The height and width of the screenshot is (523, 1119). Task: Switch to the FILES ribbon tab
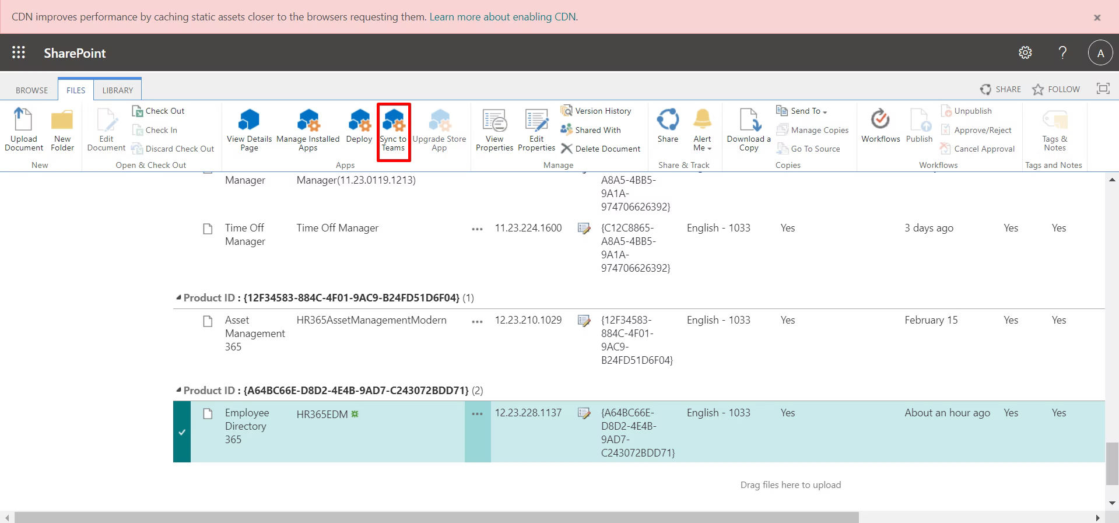click(76, 90)
